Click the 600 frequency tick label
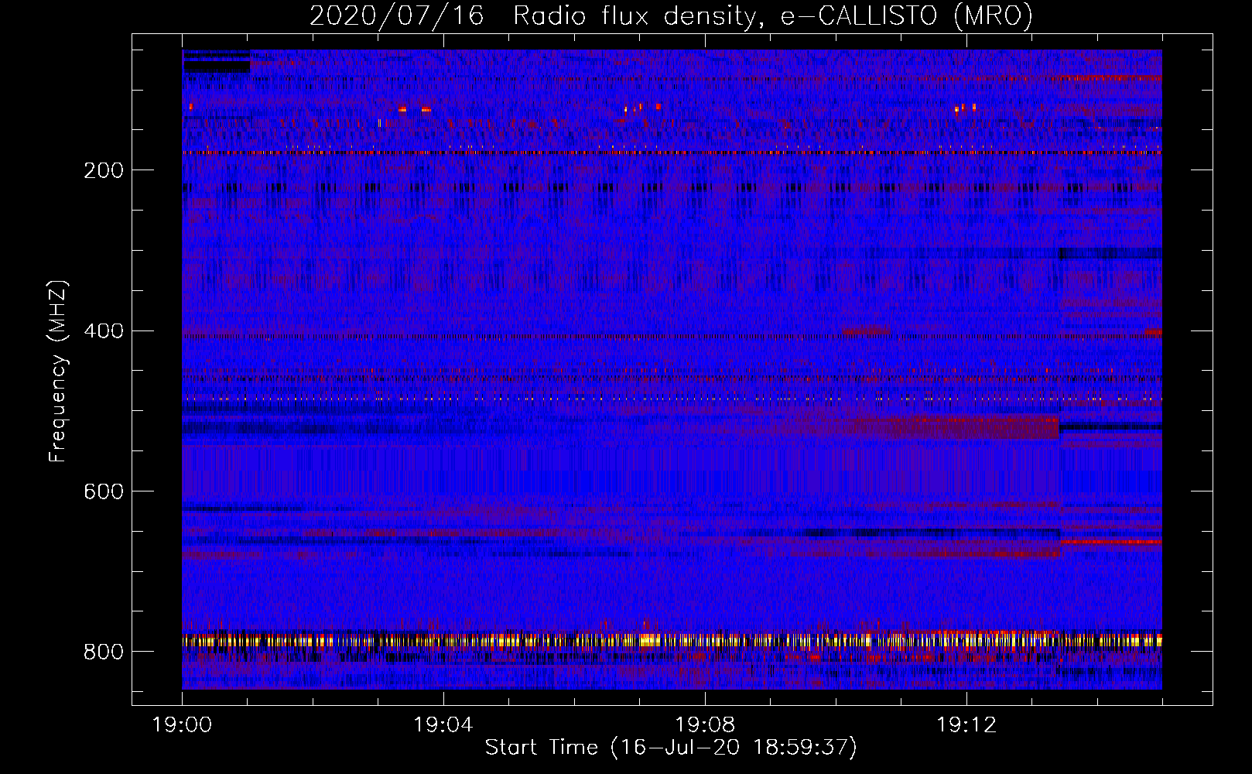The image size is (1252, 774). 104,492
